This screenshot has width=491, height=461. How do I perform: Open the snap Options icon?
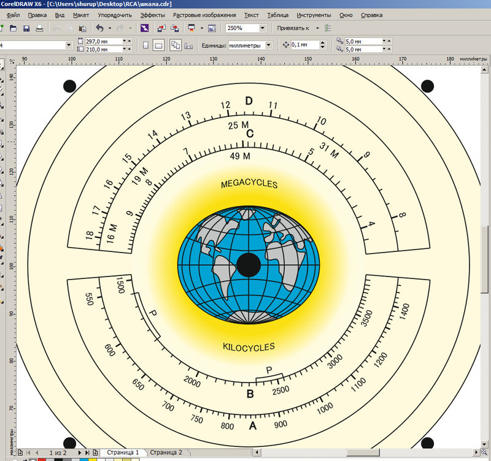[328, 28]
